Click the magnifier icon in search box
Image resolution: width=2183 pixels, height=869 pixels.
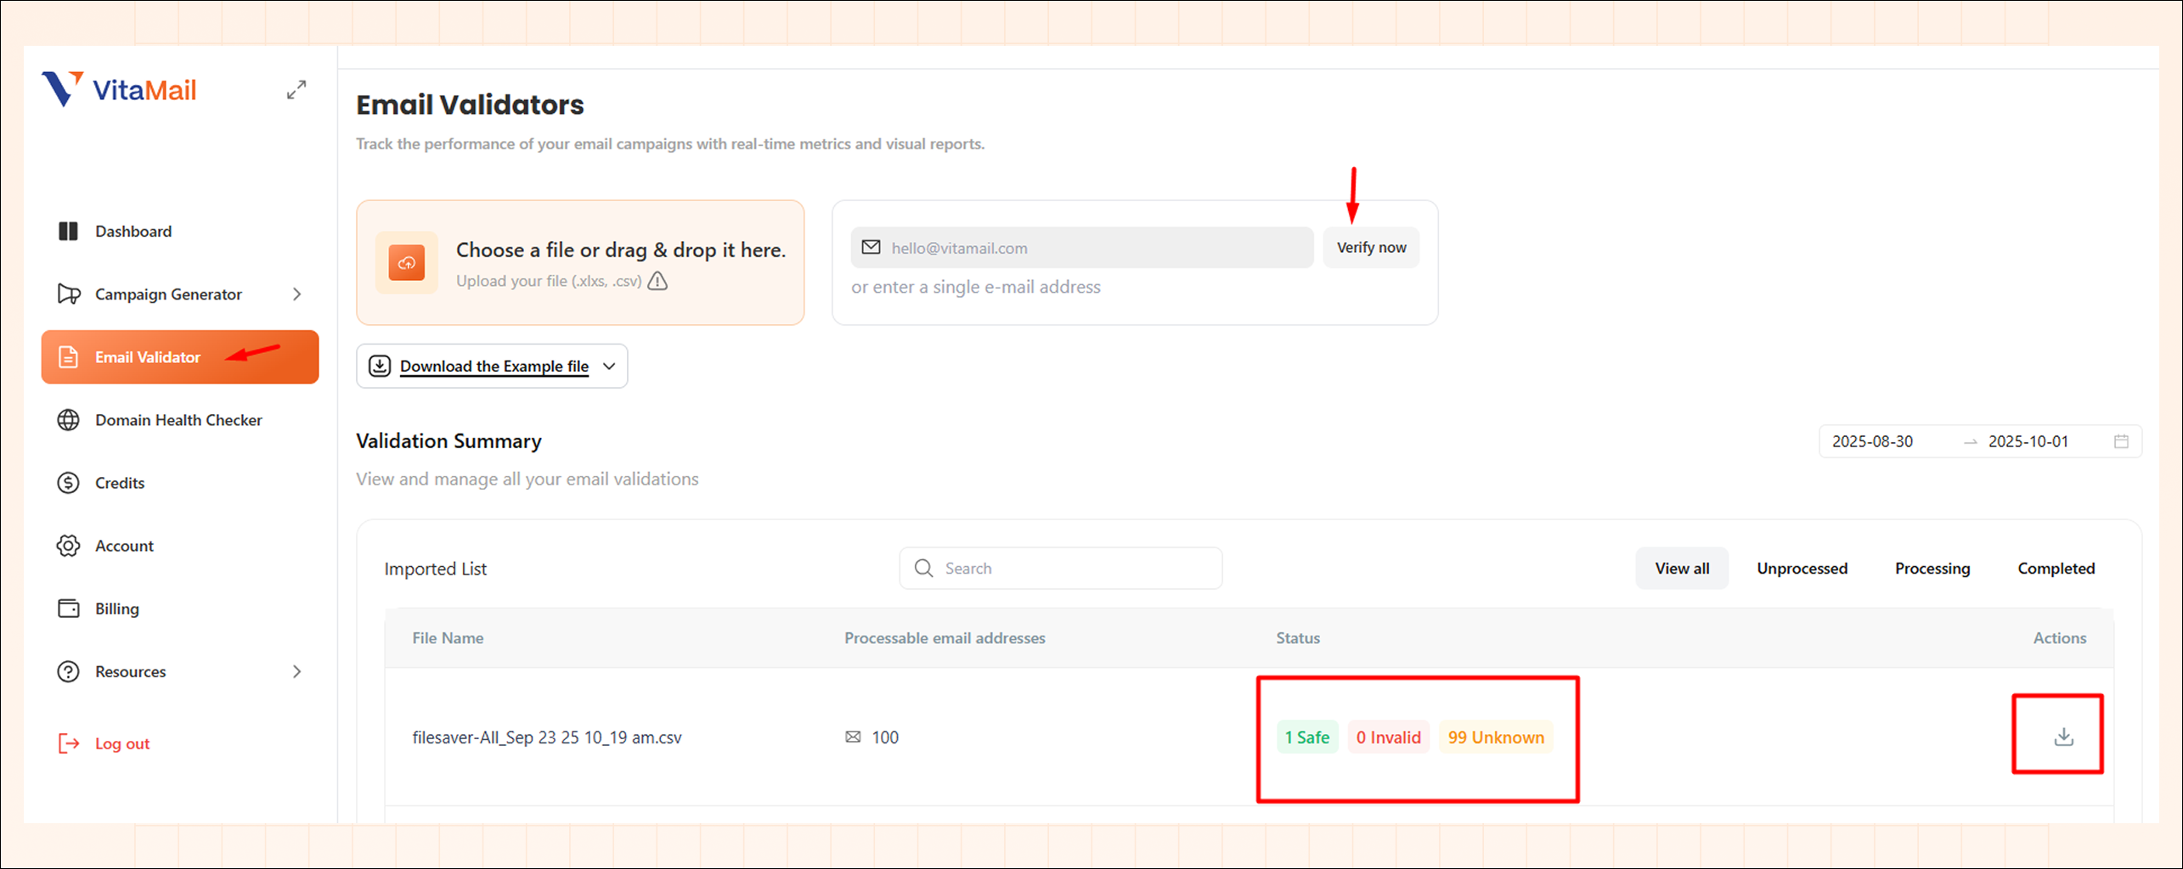[923, 568]
